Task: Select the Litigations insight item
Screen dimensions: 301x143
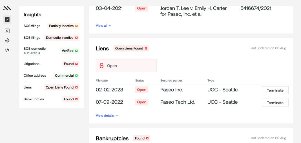Action: pyautogui.click(x=32, y=64)
